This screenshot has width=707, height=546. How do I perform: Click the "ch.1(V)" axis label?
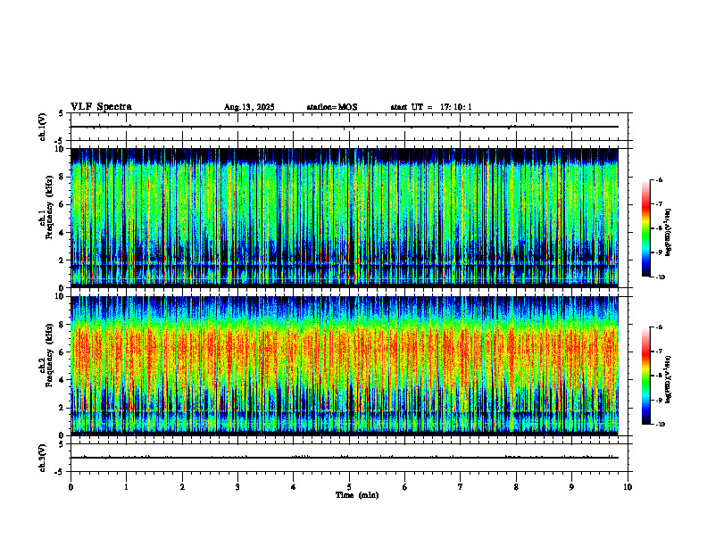click(x=42, y=127)
